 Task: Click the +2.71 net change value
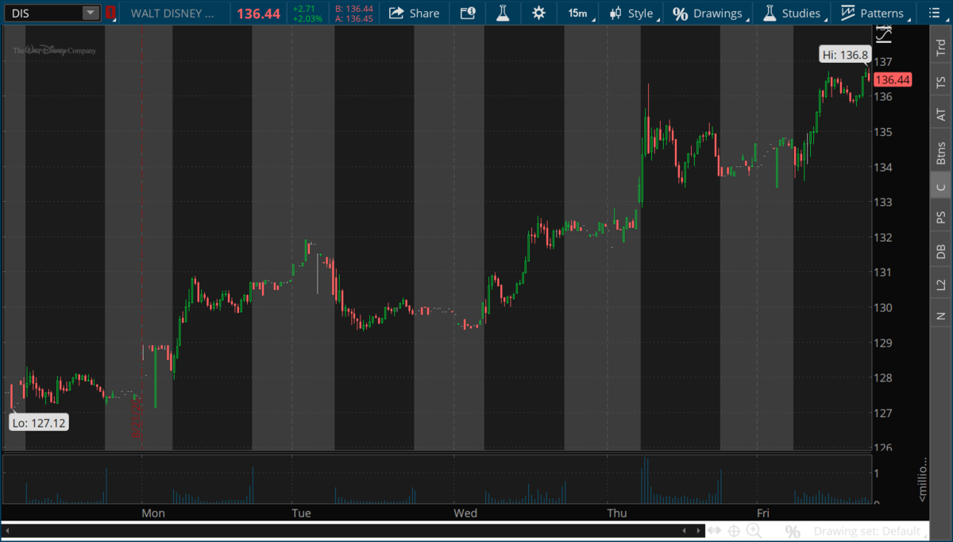point(304,9)
